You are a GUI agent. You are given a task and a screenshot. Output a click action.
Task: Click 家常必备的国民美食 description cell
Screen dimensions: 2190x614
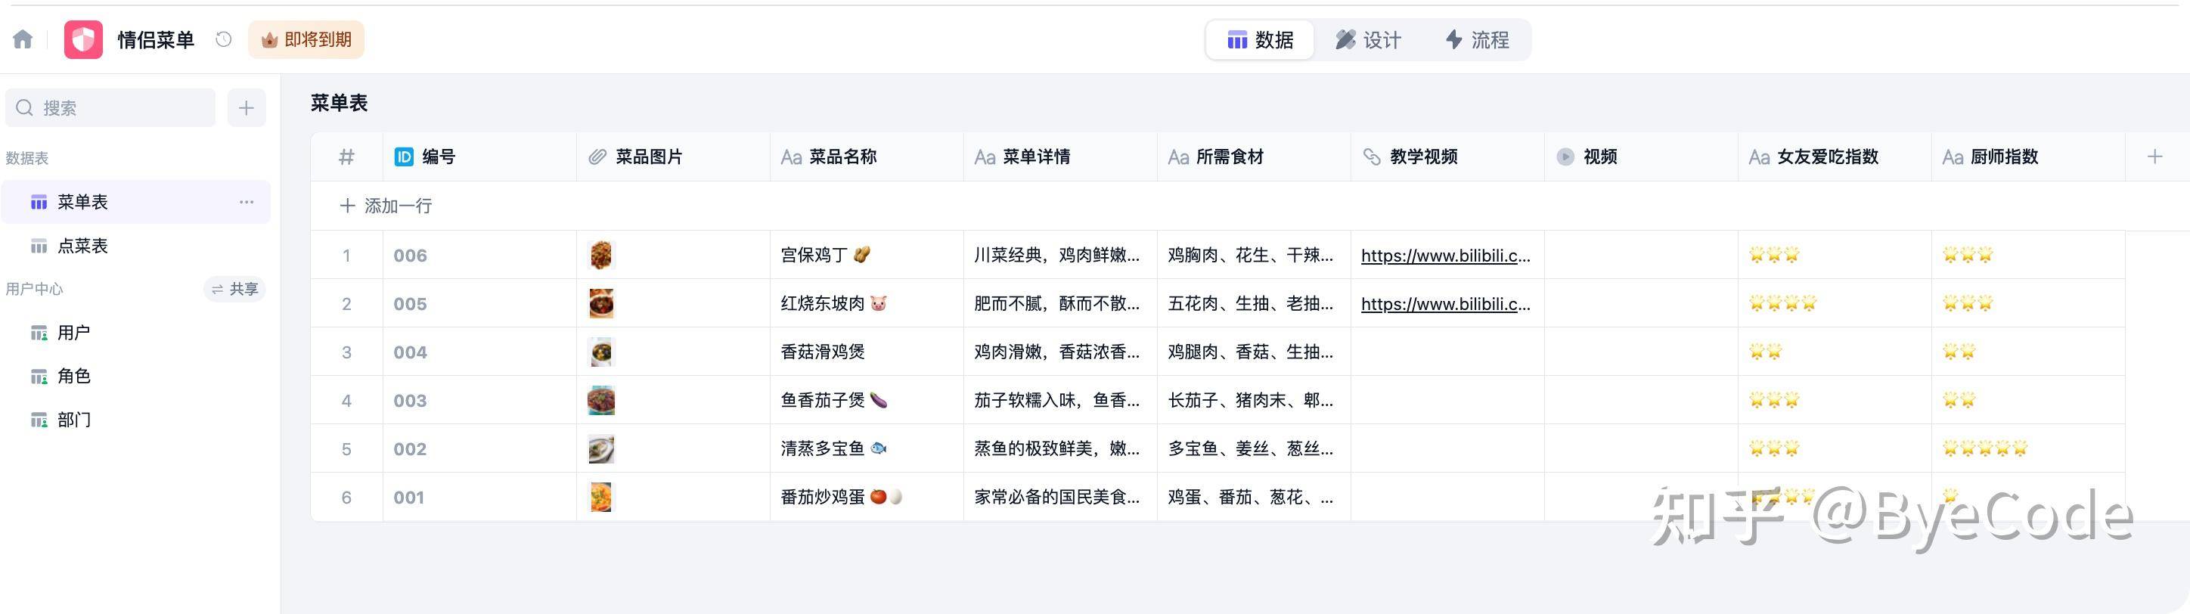pos(1060,498)
